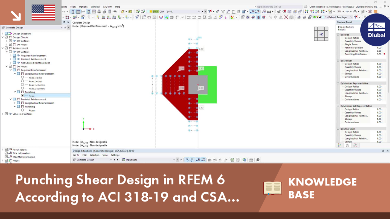Open the Selection menu in the table panel
The width and height of the screenshot is (390, 219).
click(x=94, y=155)
